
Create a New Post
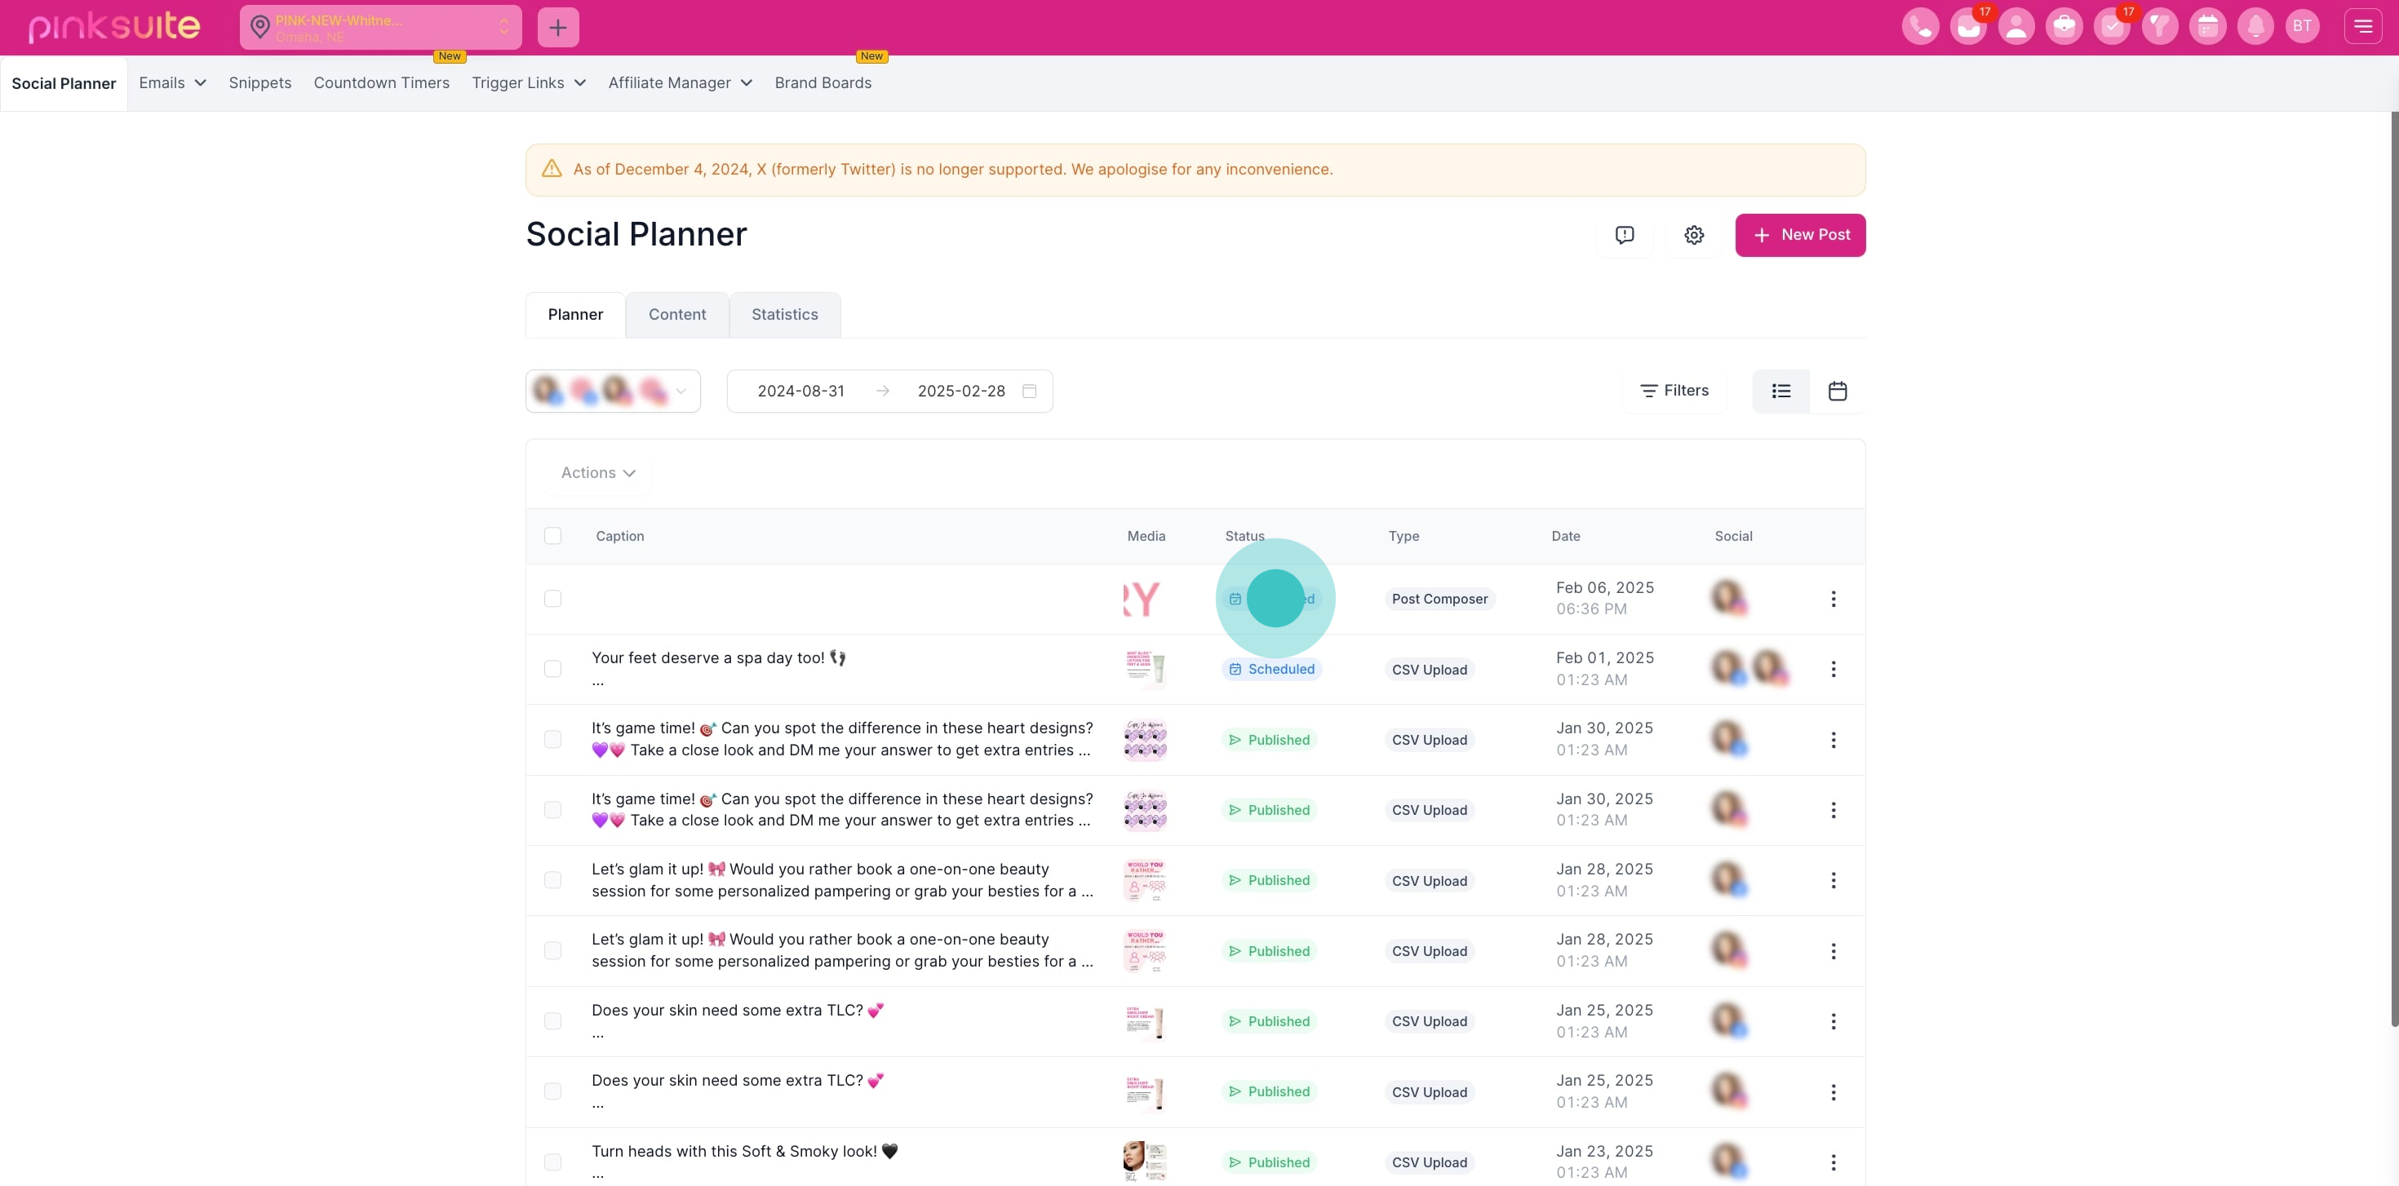click(x=1799, y=235)
